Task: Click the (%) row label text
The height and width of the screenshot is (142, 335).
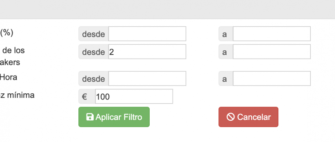Action: click(7, 33)
